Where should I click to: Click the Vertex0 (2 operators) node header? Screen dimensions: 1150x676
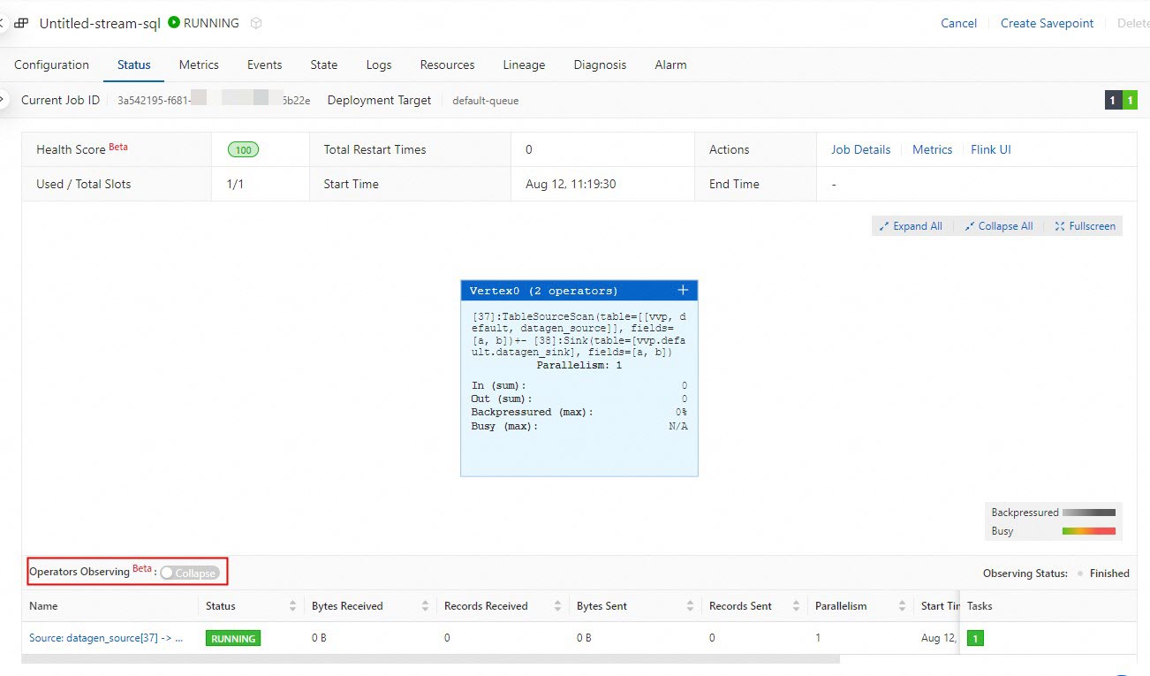coord(579,291)
